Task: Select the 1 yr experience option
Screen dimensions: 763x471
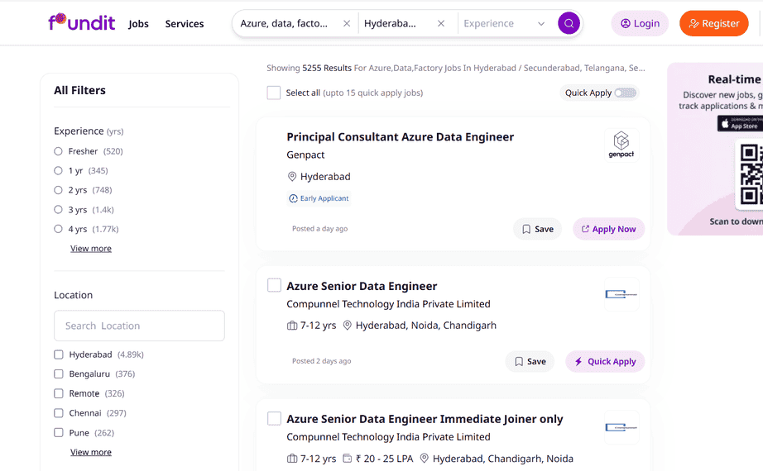Action: point(59,170)
